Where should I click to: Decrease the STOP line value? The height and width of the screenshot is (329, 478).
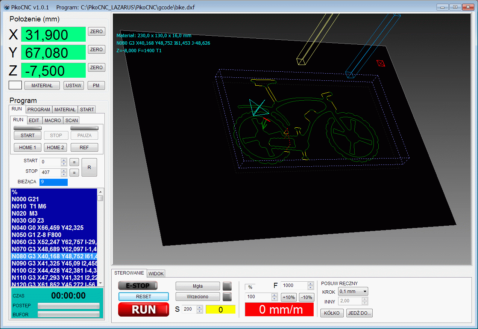click(64, 175)
